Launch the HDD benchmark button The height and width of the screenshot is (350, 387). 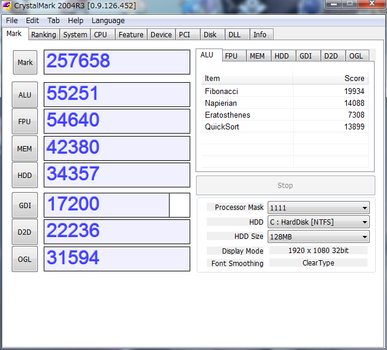(25, 175)
